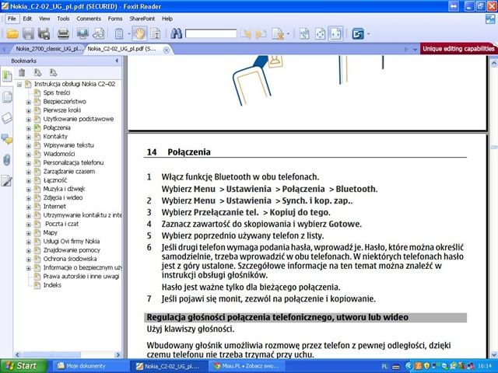This screenshot has width=498, height=373.
Task: Open the Comments menu
Action: click(89, 19)
